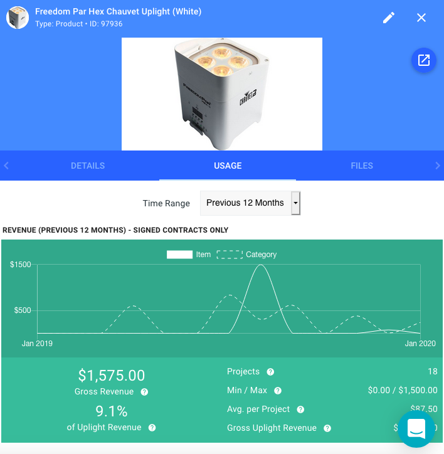Click help icon beside Avg. per Project

(x=300, y=409)
